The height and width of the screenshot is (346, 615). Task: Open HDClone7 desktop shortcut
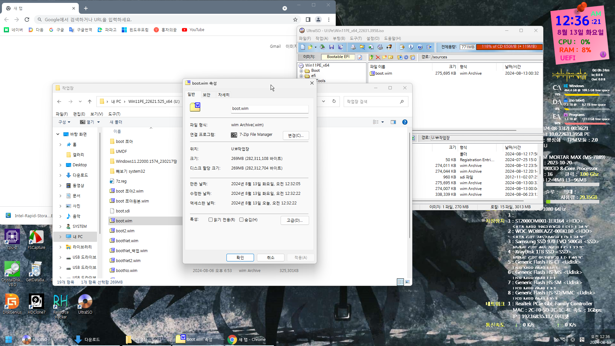click(36, 304)
